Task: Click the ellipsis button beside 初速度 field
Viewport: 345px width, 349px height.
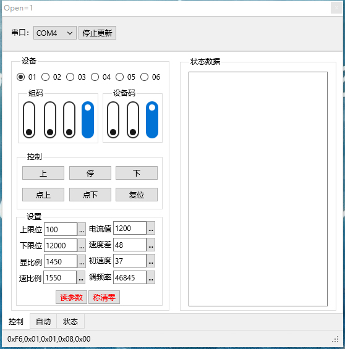Action: [151, 261]
